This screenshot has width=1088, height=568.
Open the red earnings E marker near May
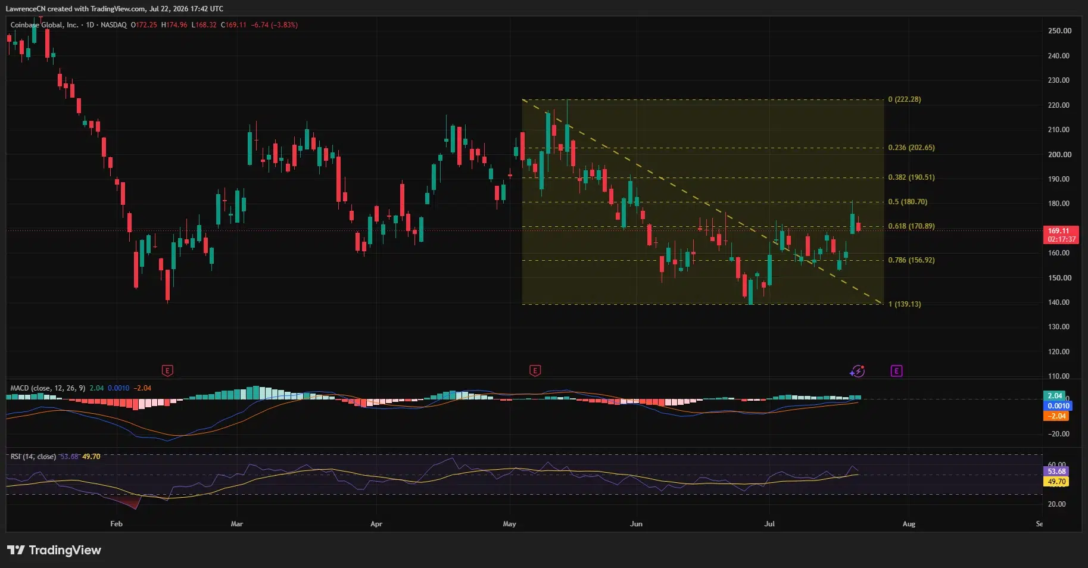coord(535,371)
